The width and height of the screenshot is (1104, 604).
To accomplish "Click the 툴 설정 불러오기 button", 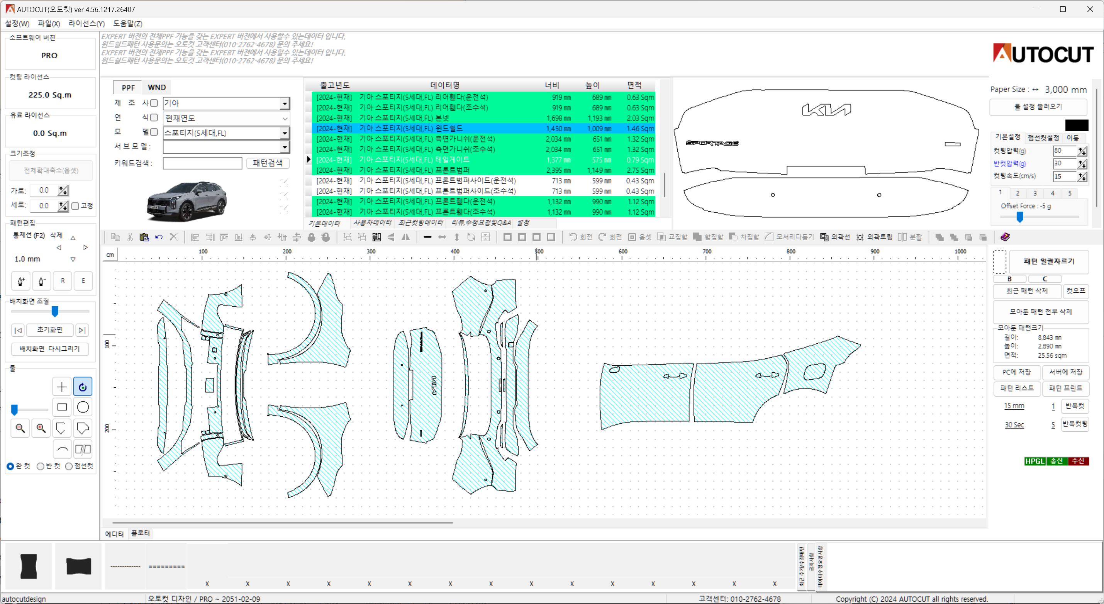I will point(1038,107).
